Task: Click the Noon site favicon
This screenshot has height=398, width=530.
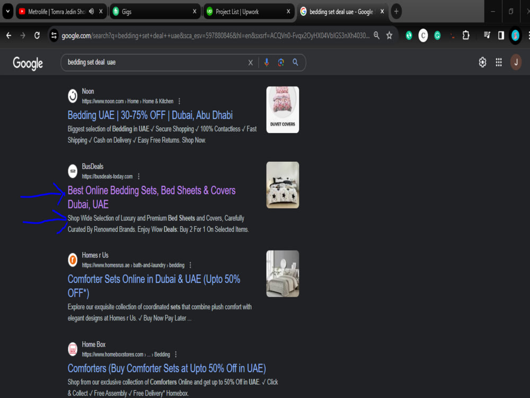Action: click(73, 96)
